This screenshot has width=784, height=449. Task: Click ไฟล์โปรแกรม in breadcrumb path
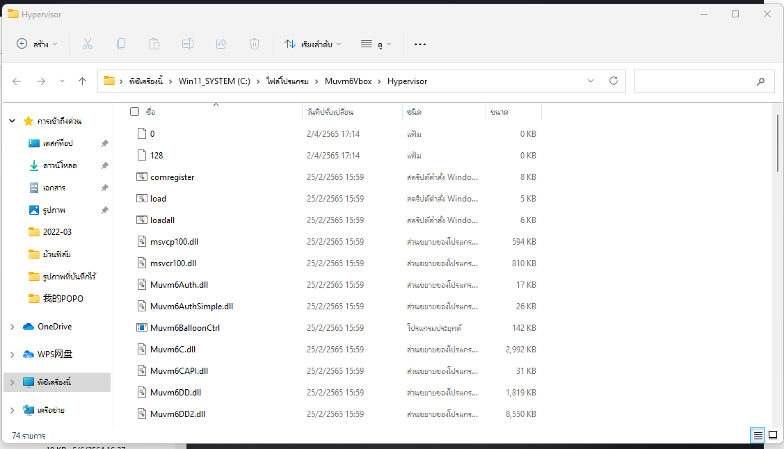(x=287, y=81)
